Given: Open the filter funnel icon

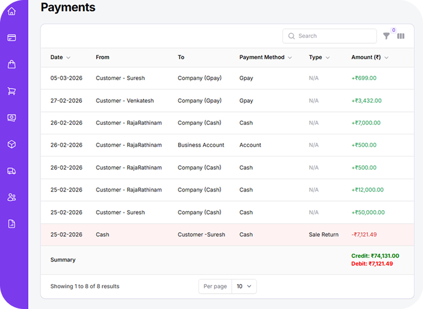Looking at the screenshot, I should [x=386, y=36].
